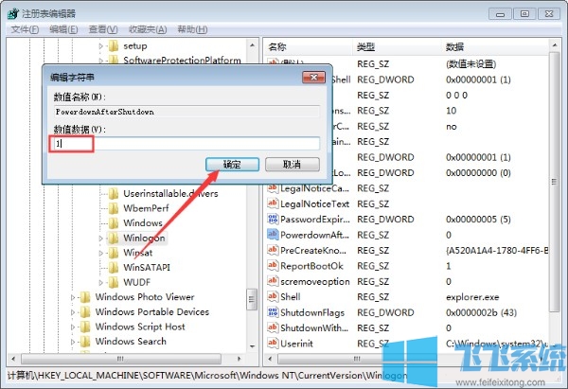Click Userinit string value icon
This screenshot has width=568, height=389.
pyautogui.click(x=273, y=344)
